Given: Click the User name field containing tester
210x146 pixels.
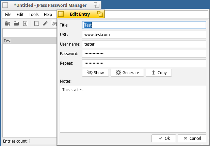Looking at the screenshot, I should 144,44.
